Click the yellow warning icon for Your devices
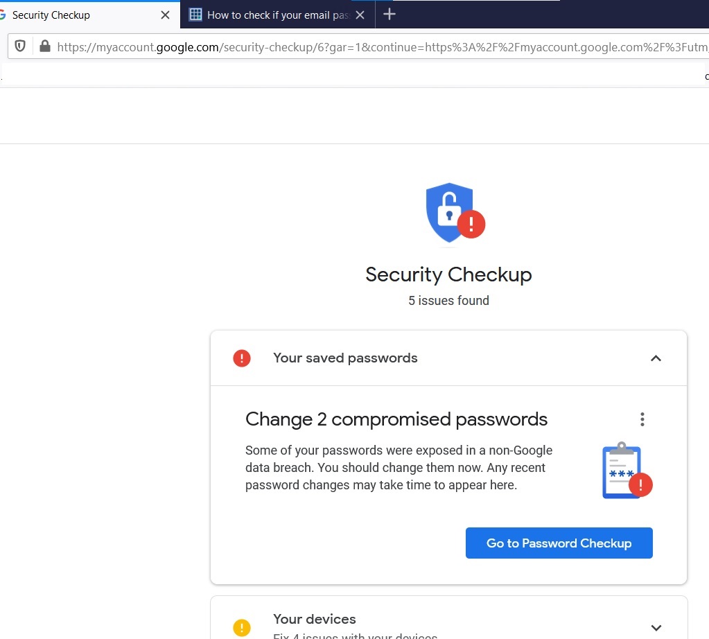The image size is (709, 639). (241, 627)
